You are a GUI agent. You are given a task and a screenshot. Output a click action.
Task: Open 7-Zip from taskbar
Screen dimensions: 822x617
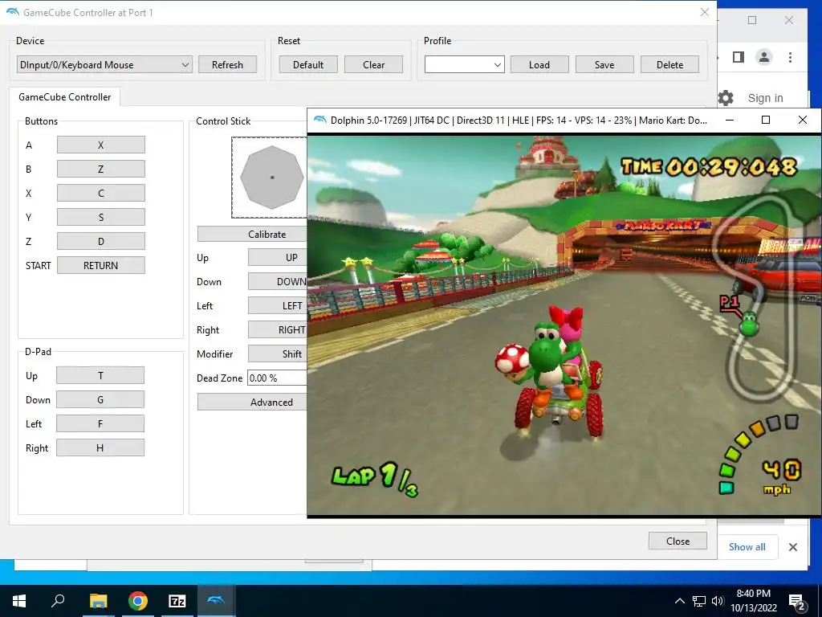click(x=177, y=601)
